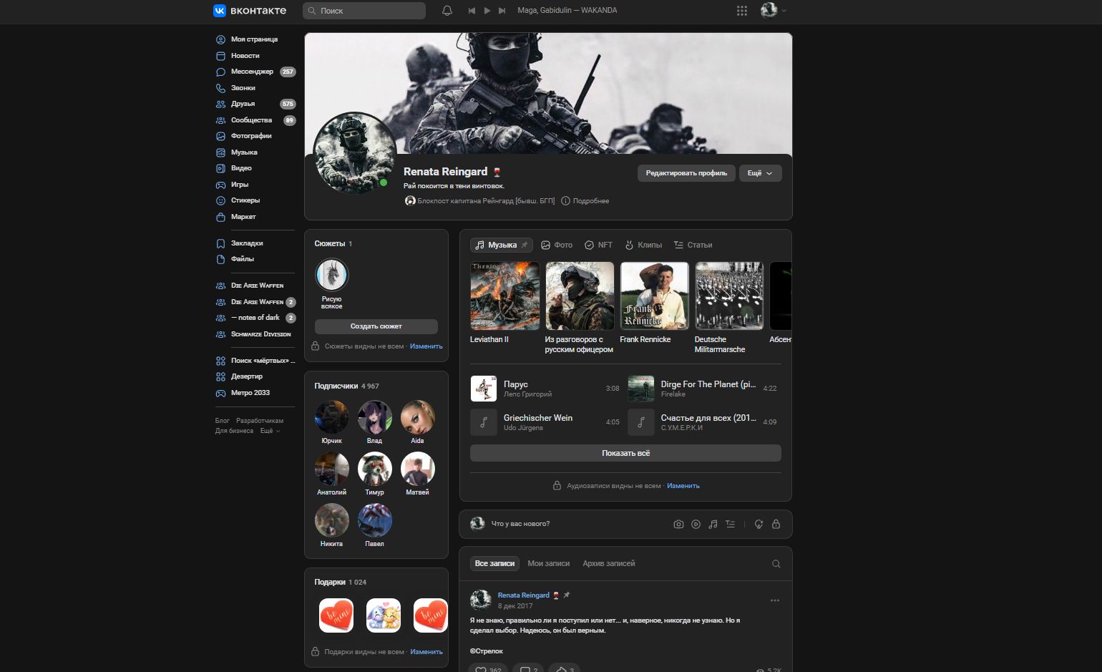Viewport: 1102px width, 672px height.
Task: Change story visibility via Изменить
Action: point(426,346)
